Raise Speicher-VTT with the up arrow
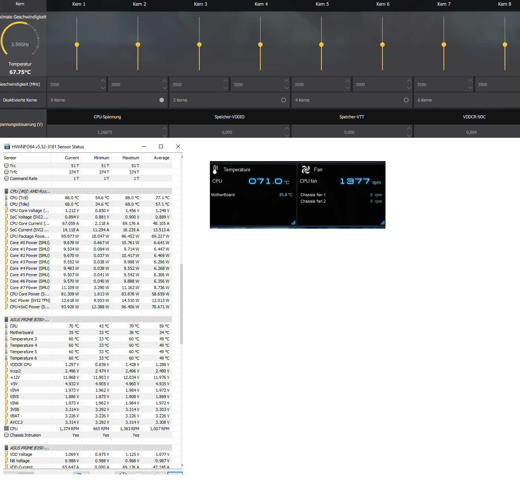Viewport: 520px width, 480px height. point(409,129)
